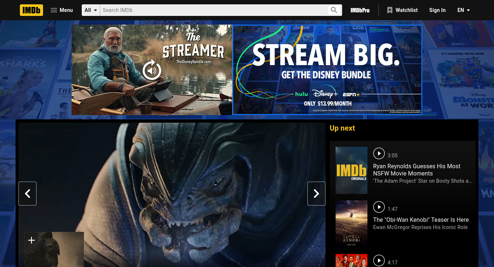Expand the All search category dropdown

coord(91,10)
